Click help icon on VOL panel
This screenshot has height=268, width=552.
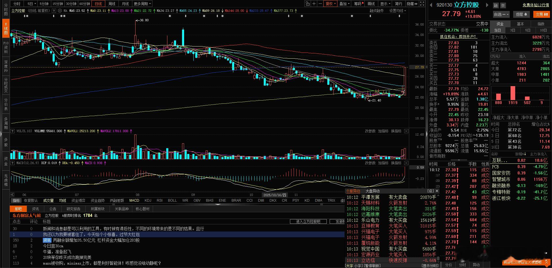point(12,131)
